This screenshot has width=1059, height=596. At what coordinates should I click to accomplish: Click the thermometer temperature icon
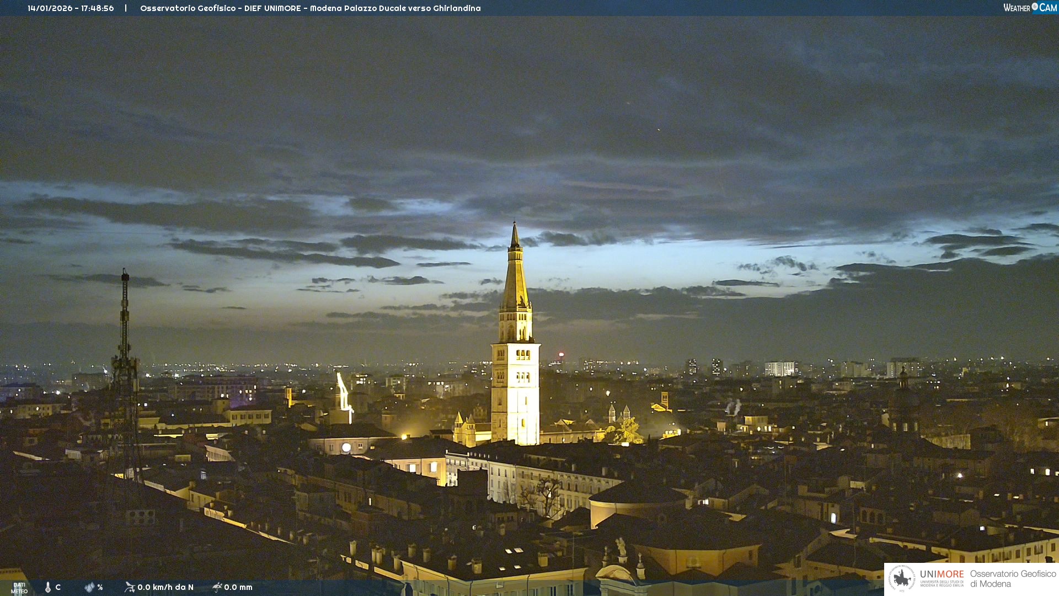point(48,587)
